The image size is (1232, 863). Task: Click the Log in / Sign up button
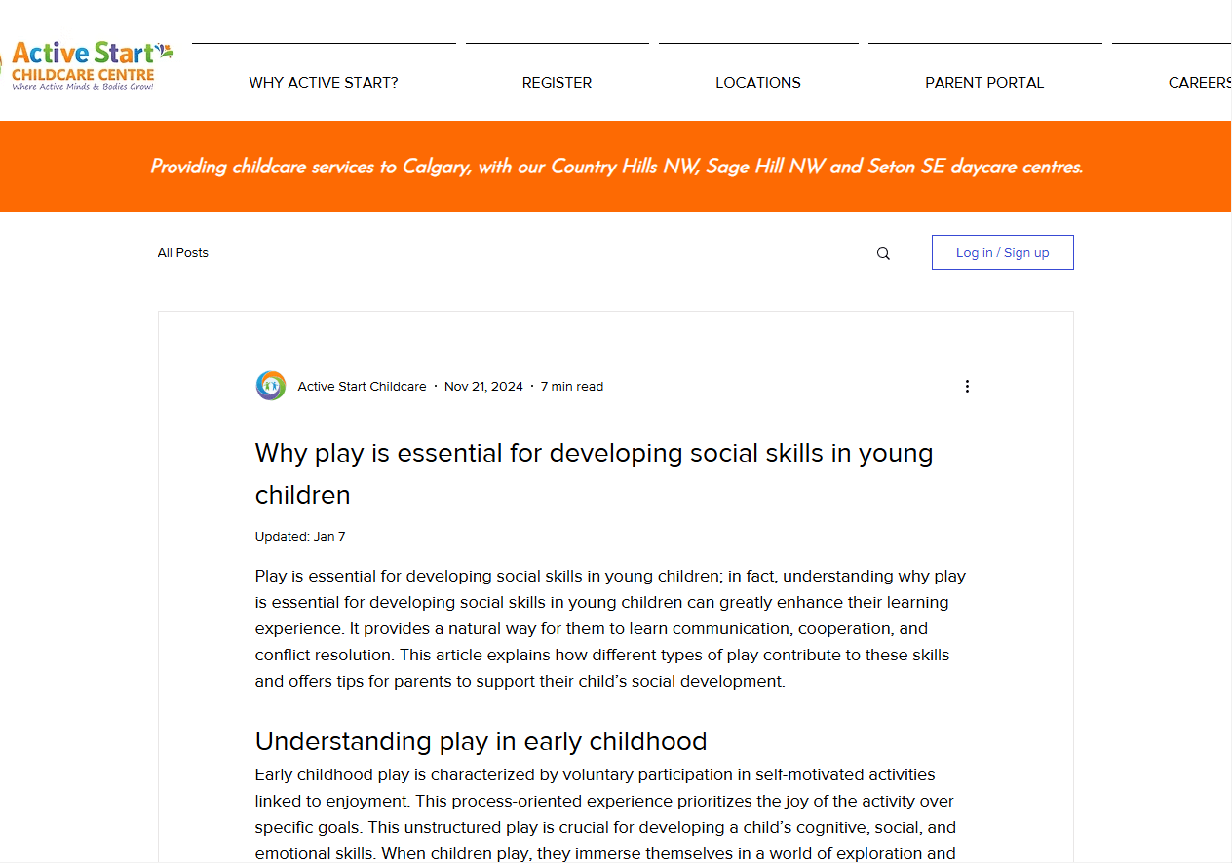pos(1002,252)
